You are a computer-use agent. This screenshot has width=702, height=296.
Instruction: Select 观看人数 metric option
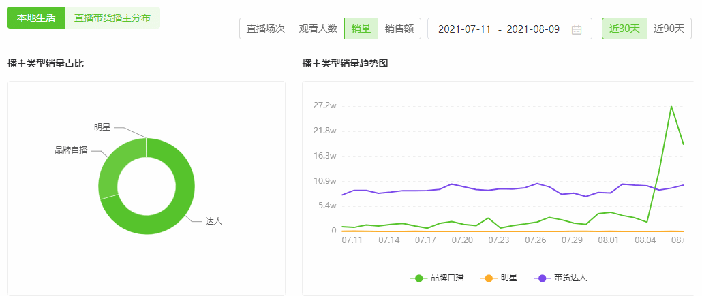pos(318,29)
